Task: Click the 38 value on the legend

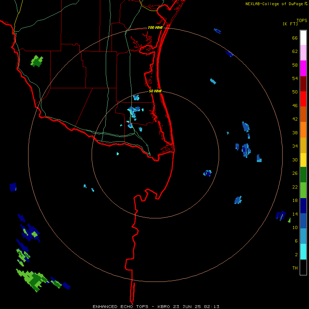Action: pyautogui.click(x=295, y=133)
